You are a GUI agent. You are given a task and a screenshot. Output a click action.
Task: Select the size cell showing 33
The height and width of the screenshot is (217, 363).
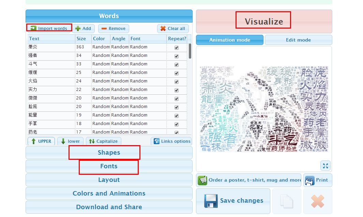point(84,64)
